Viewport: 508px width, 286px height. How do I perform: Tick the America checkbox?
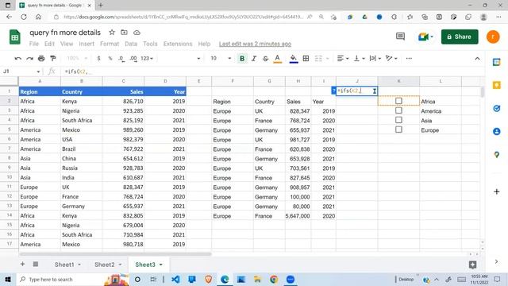coord(398,110)
